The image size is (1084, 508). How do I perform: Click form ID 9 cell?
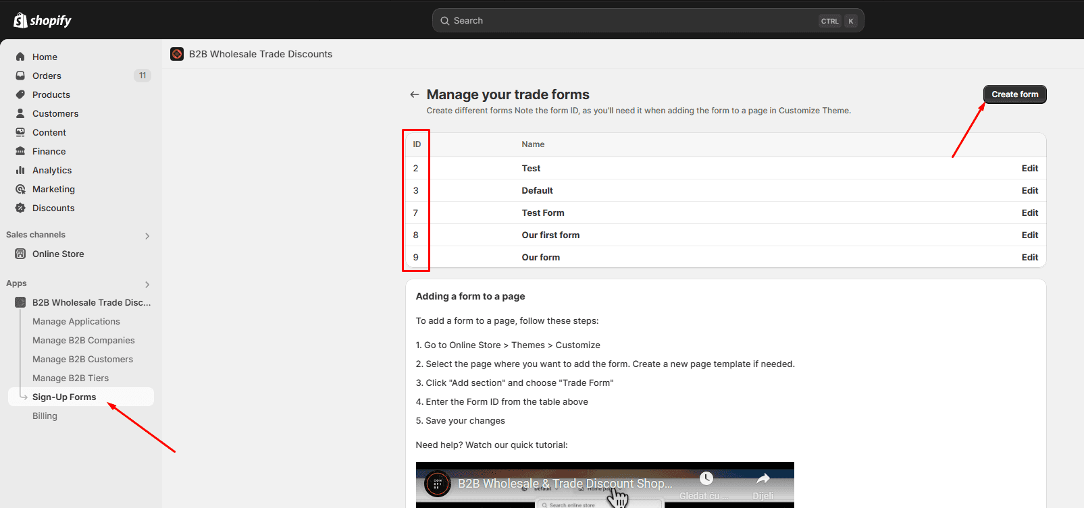point(416,257)
